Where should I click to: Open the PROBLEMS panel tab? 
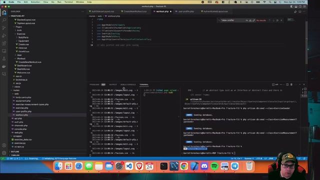tap(94, 84)
